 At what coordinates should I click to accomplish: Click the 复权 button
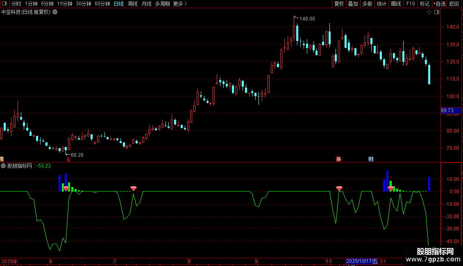point(339,4)
